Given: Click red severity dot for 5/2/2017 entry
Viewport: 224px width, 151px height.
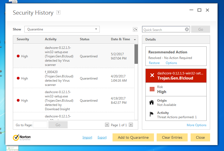Looking at the screenshot, I should pyautogui.click(x=18, y=56).
